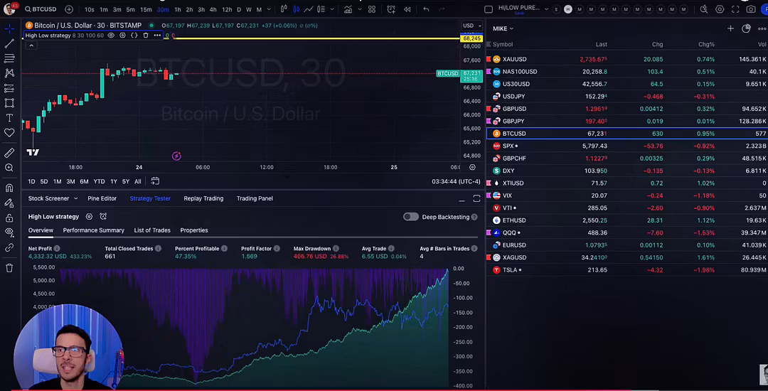Click the undo arrow
Screen dimensions: 768x391
click(x=426, y=9)
